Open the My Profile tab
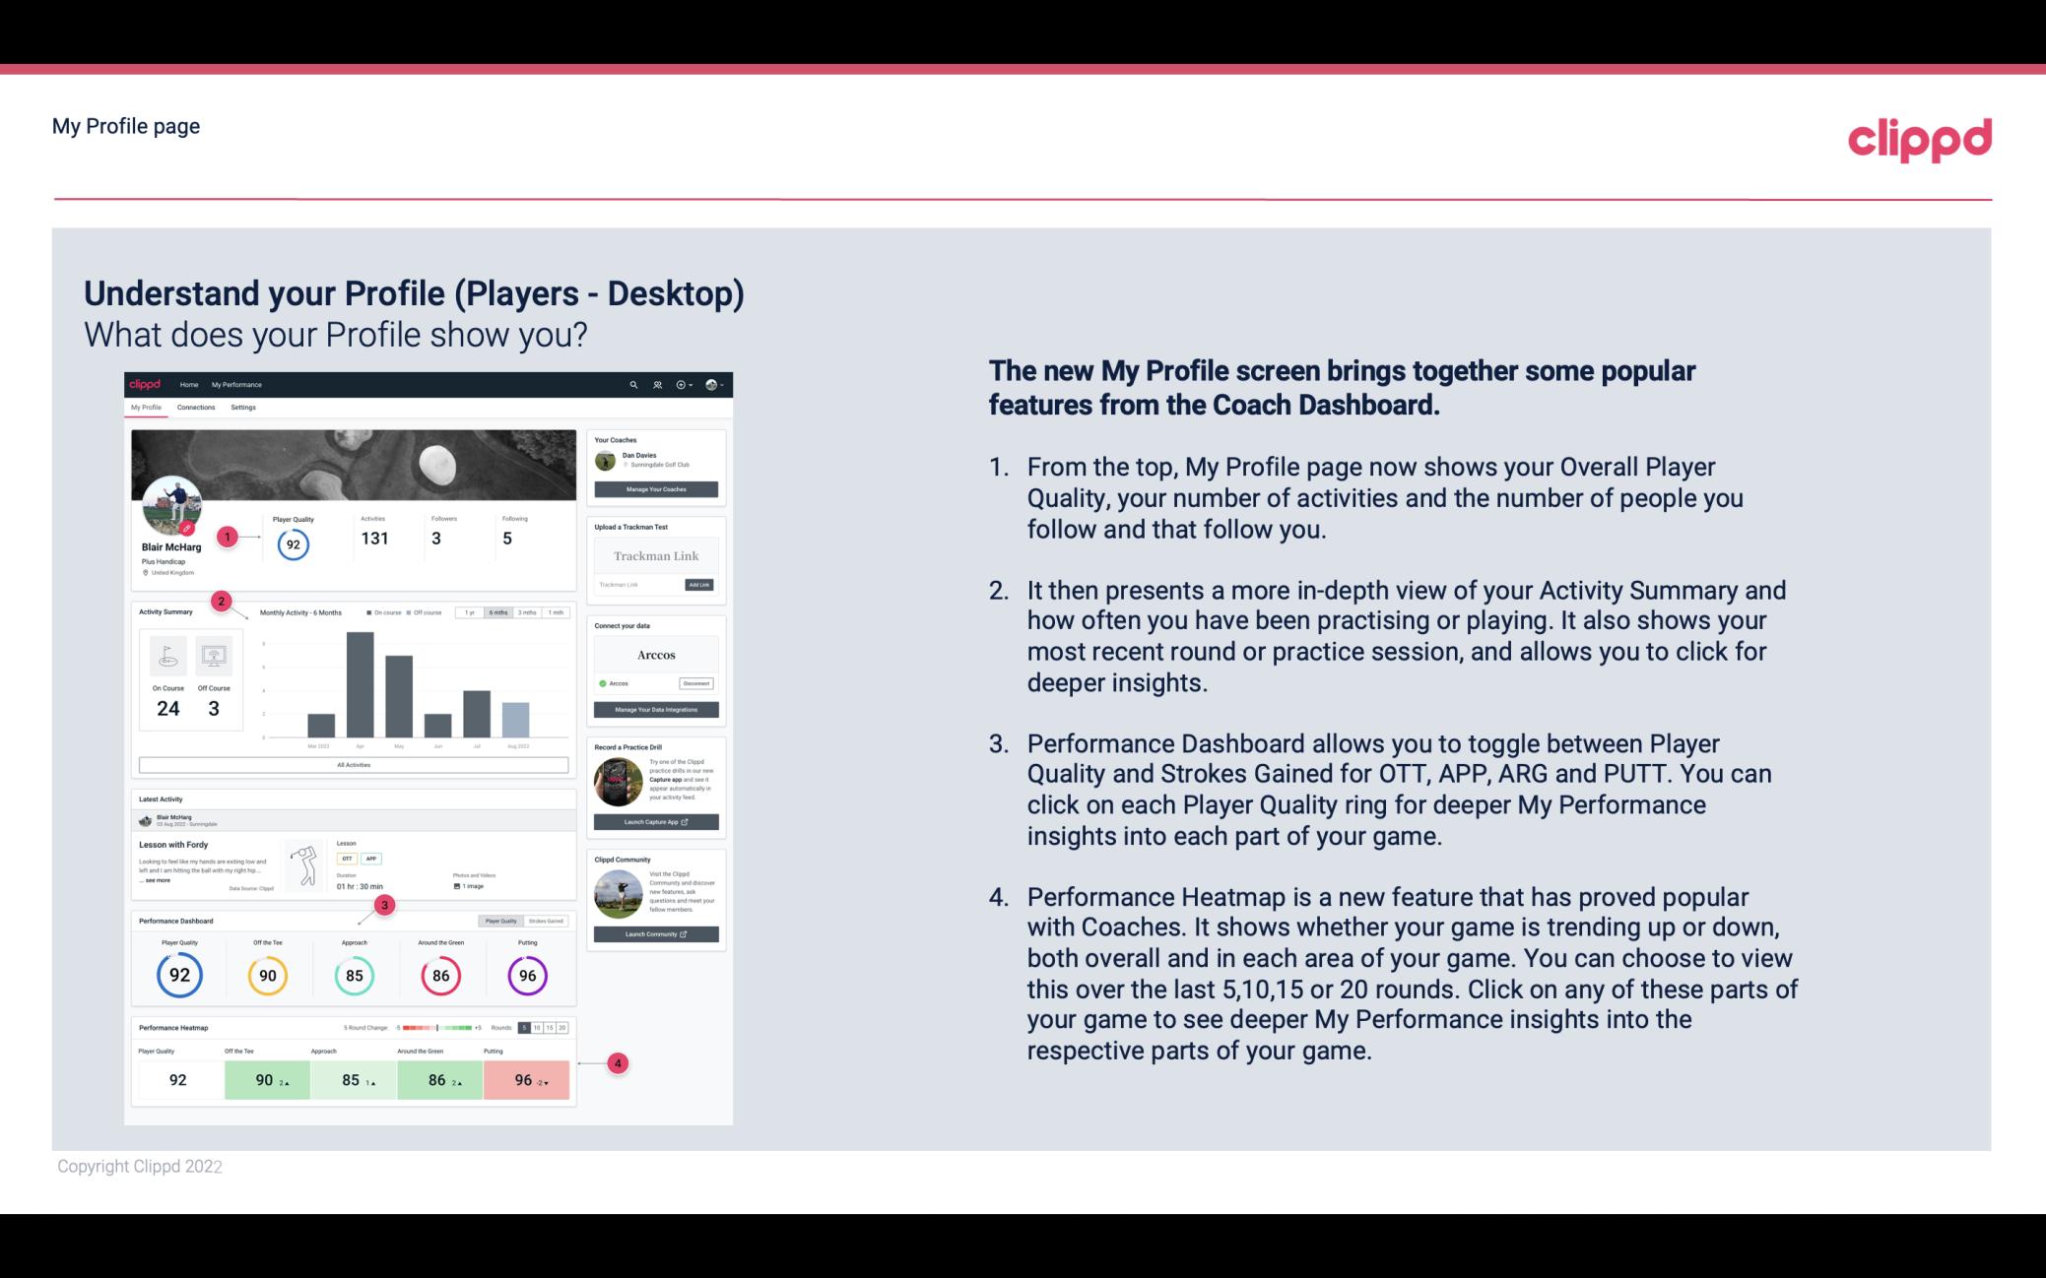This screenshot has height=1278, width=2046. 148,407
